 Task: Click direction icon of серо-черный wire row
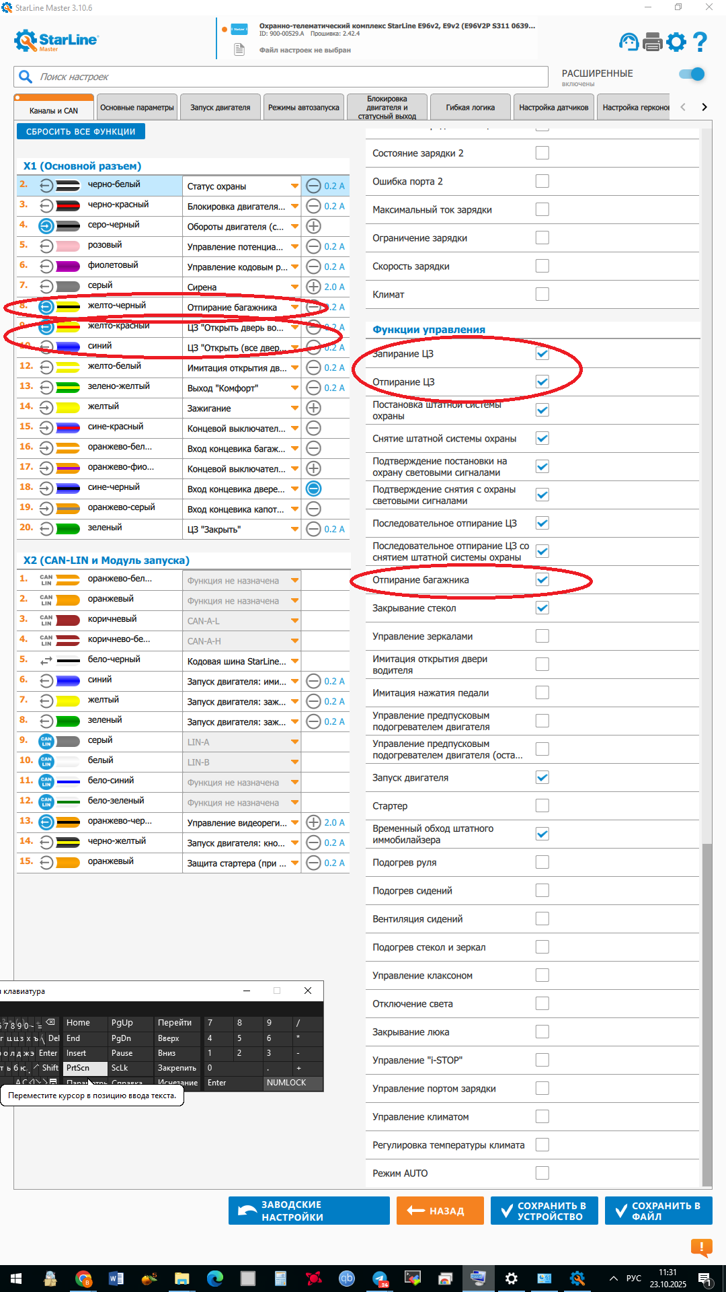46,226
